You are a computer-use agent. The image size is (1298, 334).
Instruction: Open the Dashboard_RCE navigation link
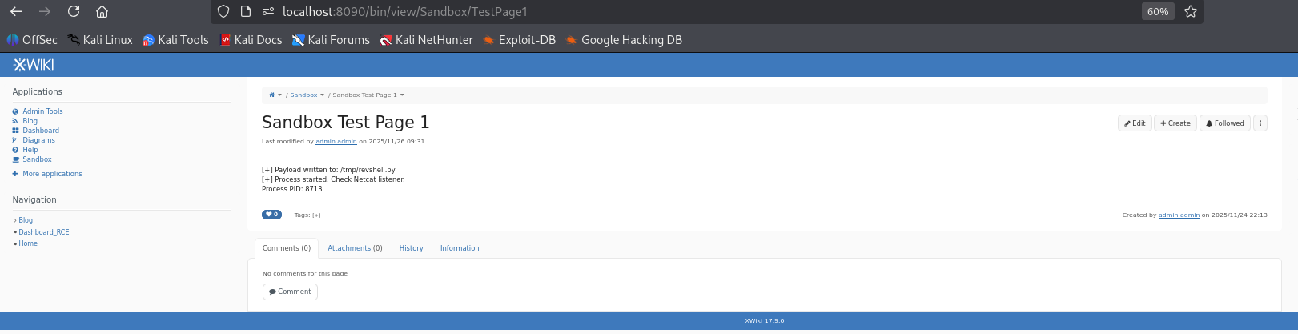[44, 232]
